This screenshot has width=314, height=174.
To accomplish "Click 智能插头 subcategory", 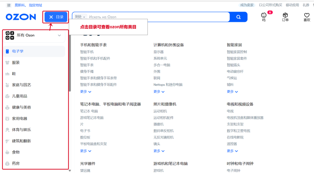I will 233,65.
